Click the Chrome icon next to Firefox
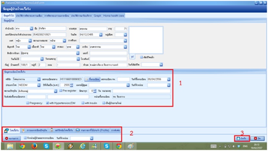Viewport: 268px width, 151px height. 22,146
